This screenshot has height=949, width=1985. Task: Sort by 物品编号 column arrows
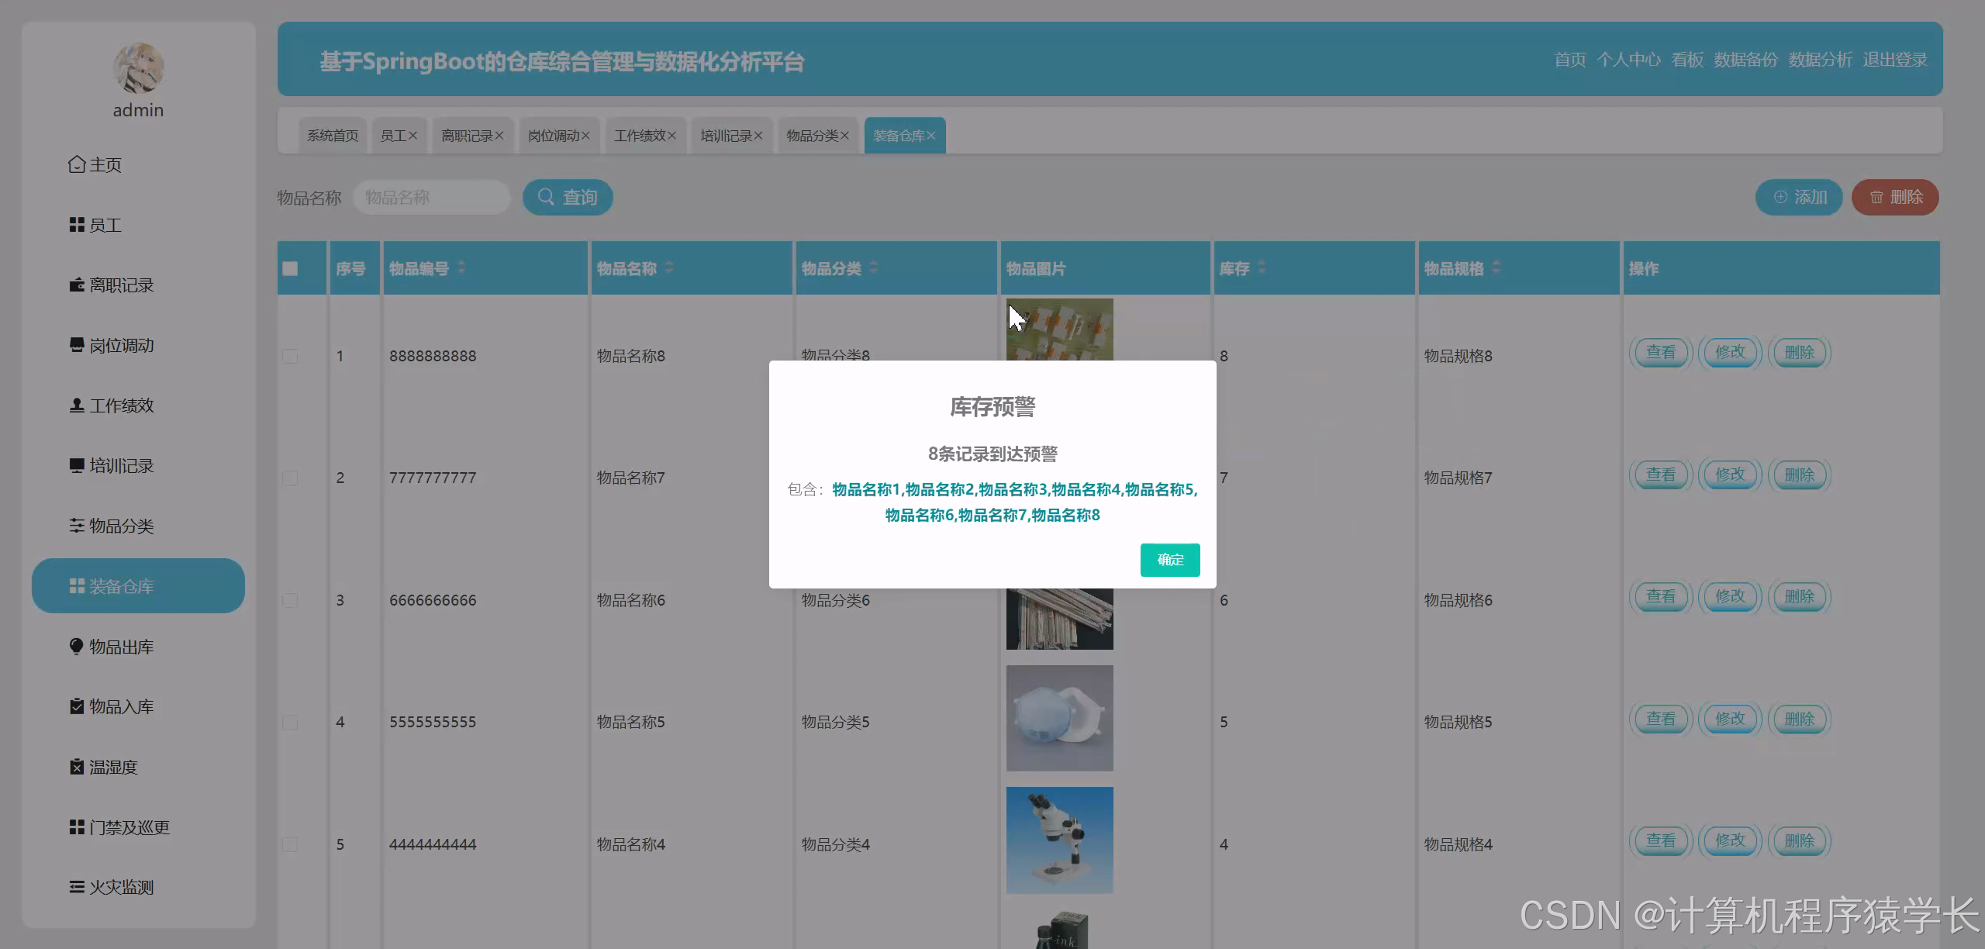tap(461, 267)
